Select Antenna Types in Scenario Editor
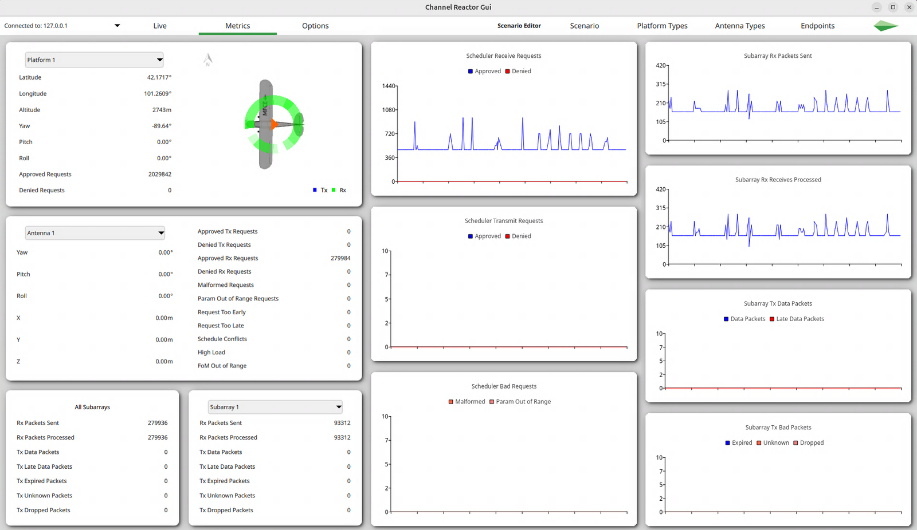Screen dimensions: 917x530 click(x=740, y=26)
